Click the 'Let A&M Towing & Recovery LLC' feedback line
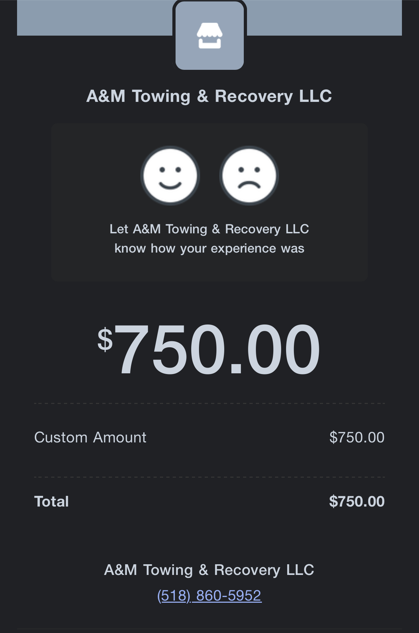Viewport: 419px width, 633px height. click(x=209, y=229)
